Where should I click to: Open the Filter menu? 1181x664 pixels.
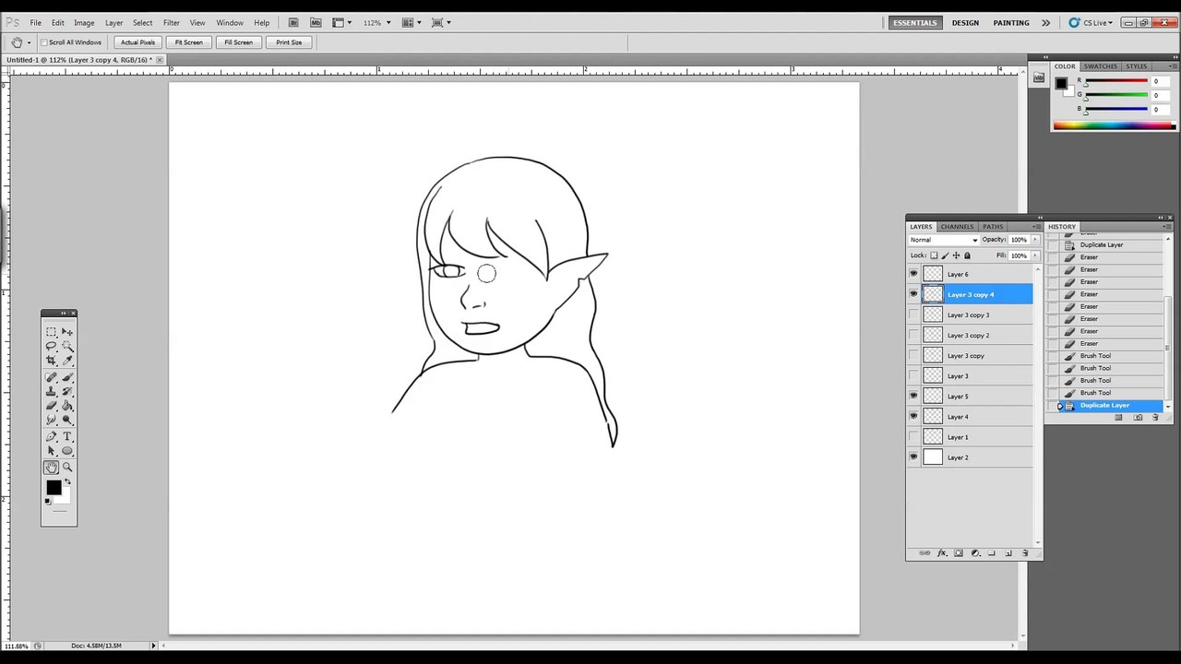(x=171, y=22)
